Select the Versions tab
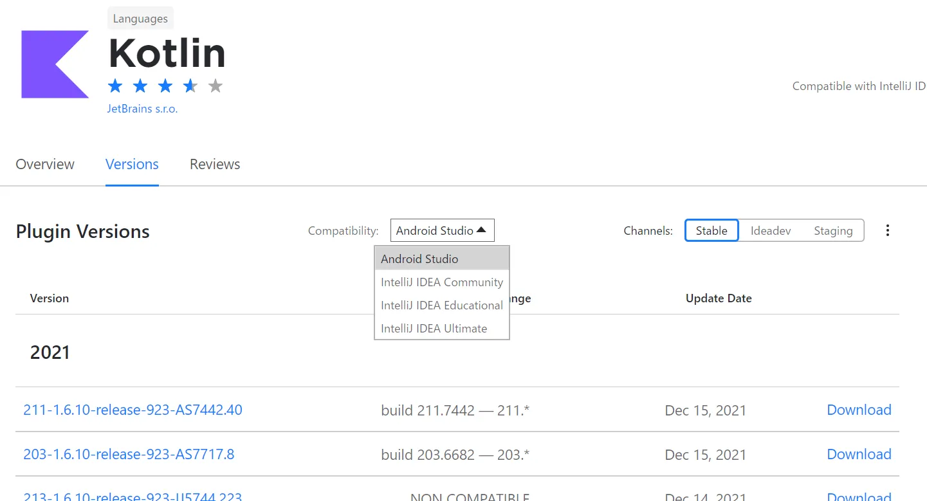The width and height of the screenshot is (927, 501). click(132, 165)
